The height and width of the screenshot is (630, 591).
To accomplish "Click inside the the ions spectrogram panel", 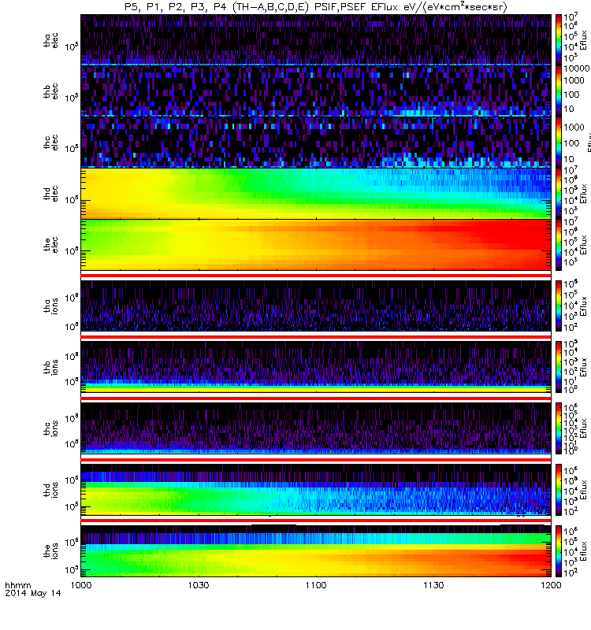I will pos(316,550).
